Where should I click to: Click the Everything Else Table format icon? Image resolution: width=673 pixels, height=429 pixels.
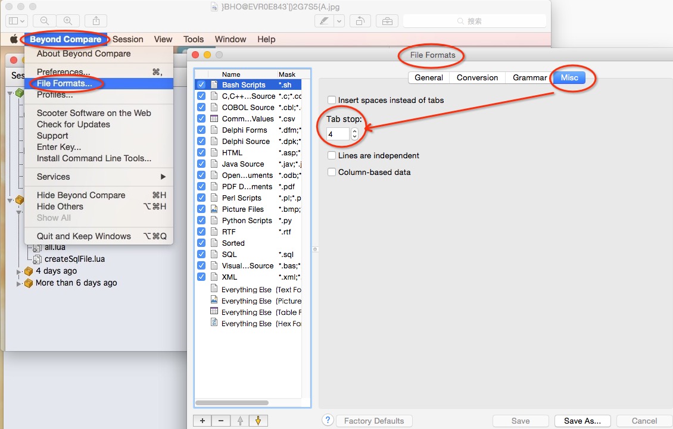pyautogui.click(x=214, y=311)
